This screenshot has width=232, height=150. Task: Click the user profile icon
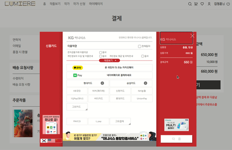click(209, 4)
